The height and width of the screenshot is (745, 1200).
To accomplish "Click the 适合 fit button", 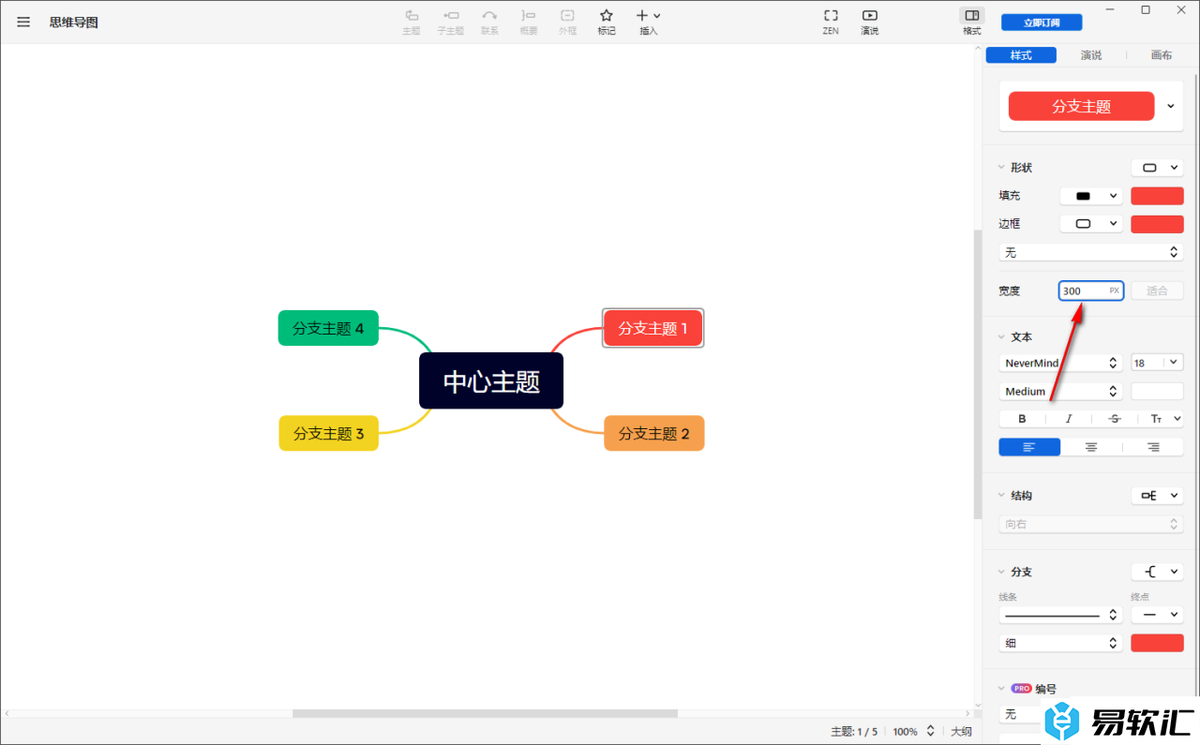I will [x=1157, y=291].
